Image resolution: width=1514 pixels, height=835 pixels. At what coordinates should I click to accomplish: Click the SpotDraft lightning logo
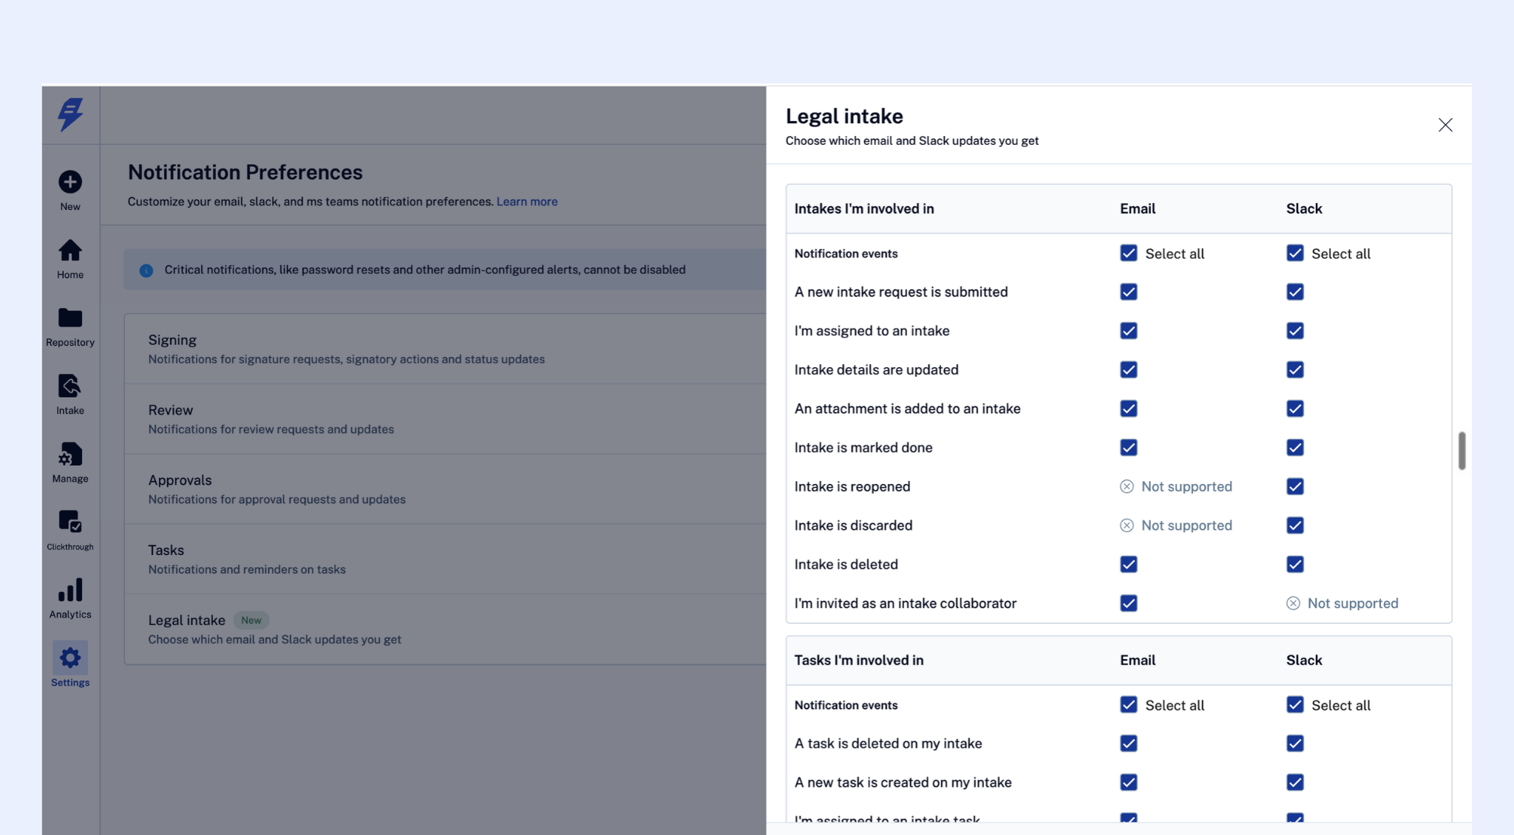[x=70, y=115]
